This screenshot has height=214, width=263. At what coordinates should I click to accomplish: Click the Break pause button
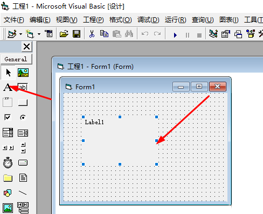pos(188,35)
